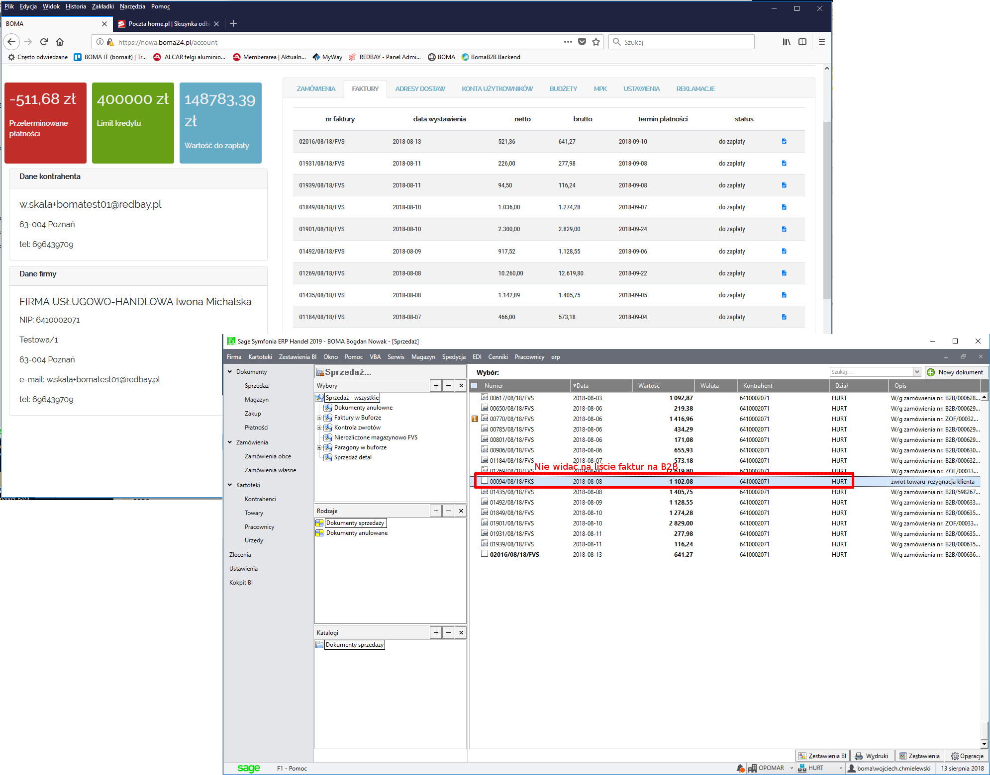Tick checkbox for document 02016/08/18/FVS
This screenshot has height=775, width=990.
tap(484, 554)
